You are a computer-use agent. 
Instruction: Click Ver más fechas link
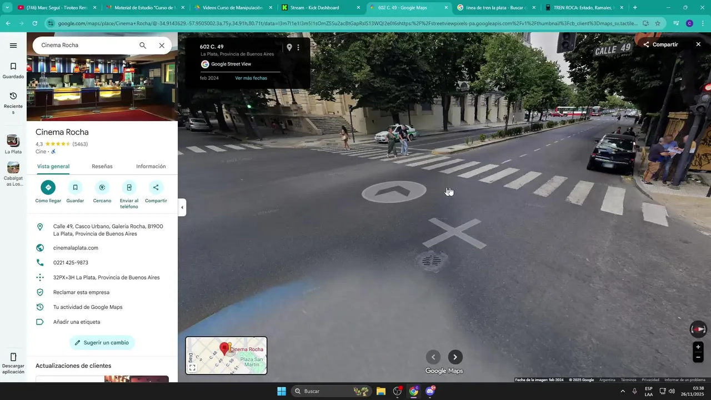click(251, 78)
